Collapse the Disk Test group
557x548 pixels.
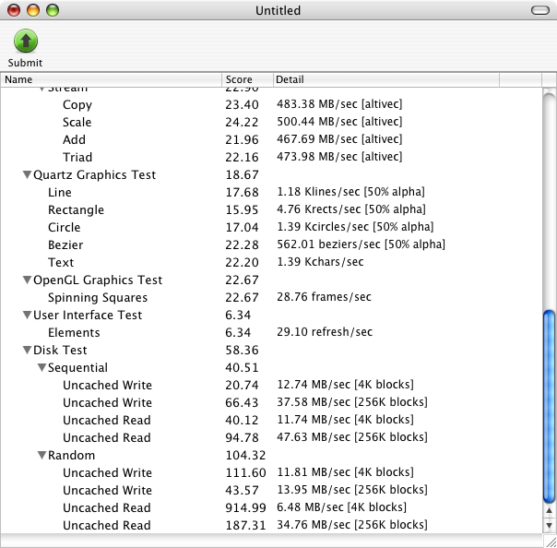click(27, 350)
